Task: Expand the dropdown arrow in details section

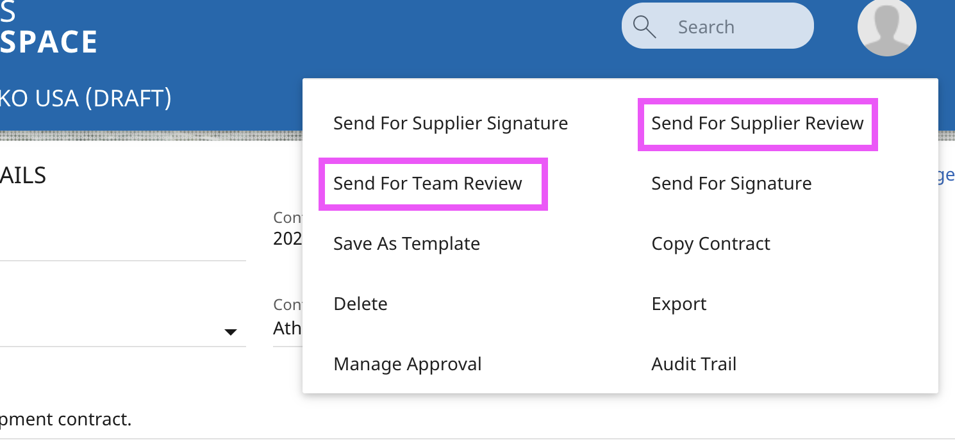Action: [231, 332]
